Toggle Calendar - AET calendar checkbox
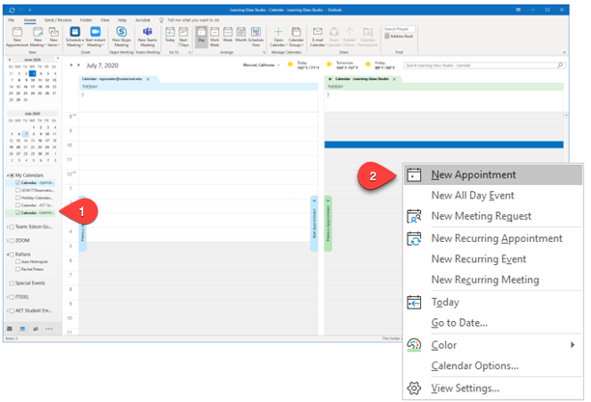 (17, 205)
